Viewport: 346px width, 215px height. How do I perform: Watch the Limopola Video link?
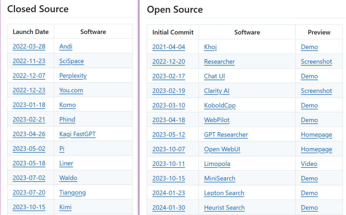click(309, 163)
